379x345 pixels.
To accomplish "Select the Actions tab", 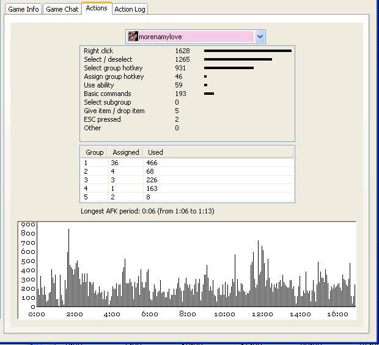I will tap(97, 8).
